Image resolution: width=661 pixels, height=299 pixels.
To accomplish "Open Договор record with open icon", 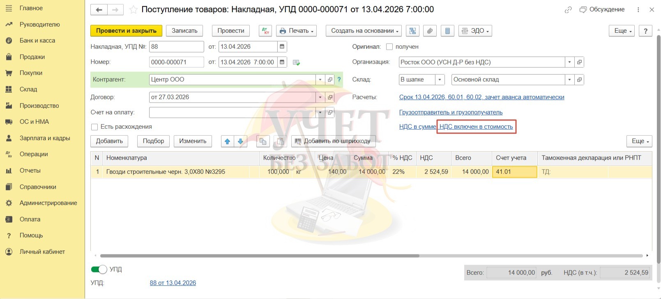I will (x=329, y=97).
